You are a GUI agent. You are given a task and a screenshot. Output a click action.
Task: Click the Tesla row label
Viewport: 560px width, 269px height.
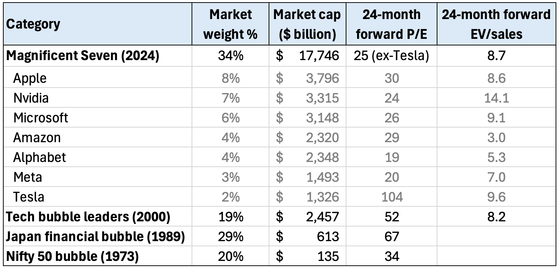pos(29,197)
